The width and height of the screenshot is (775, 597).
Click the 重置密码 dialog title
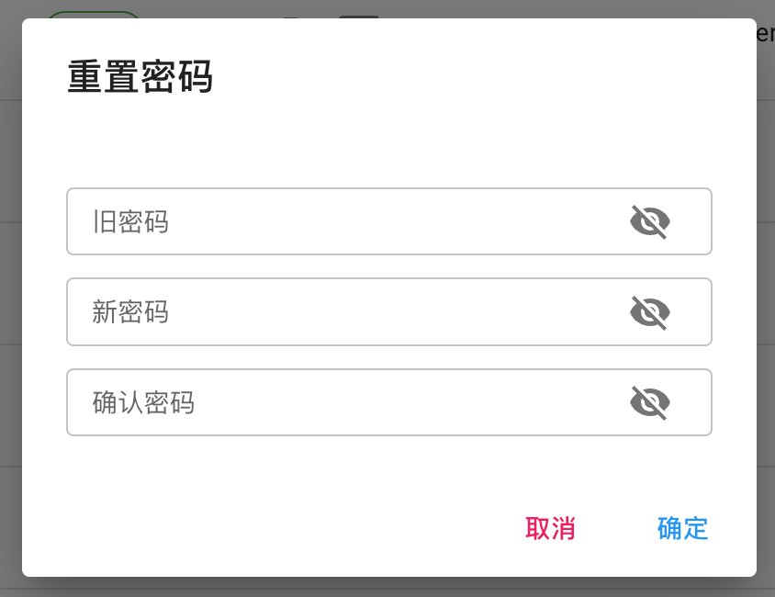coord(140,76)
